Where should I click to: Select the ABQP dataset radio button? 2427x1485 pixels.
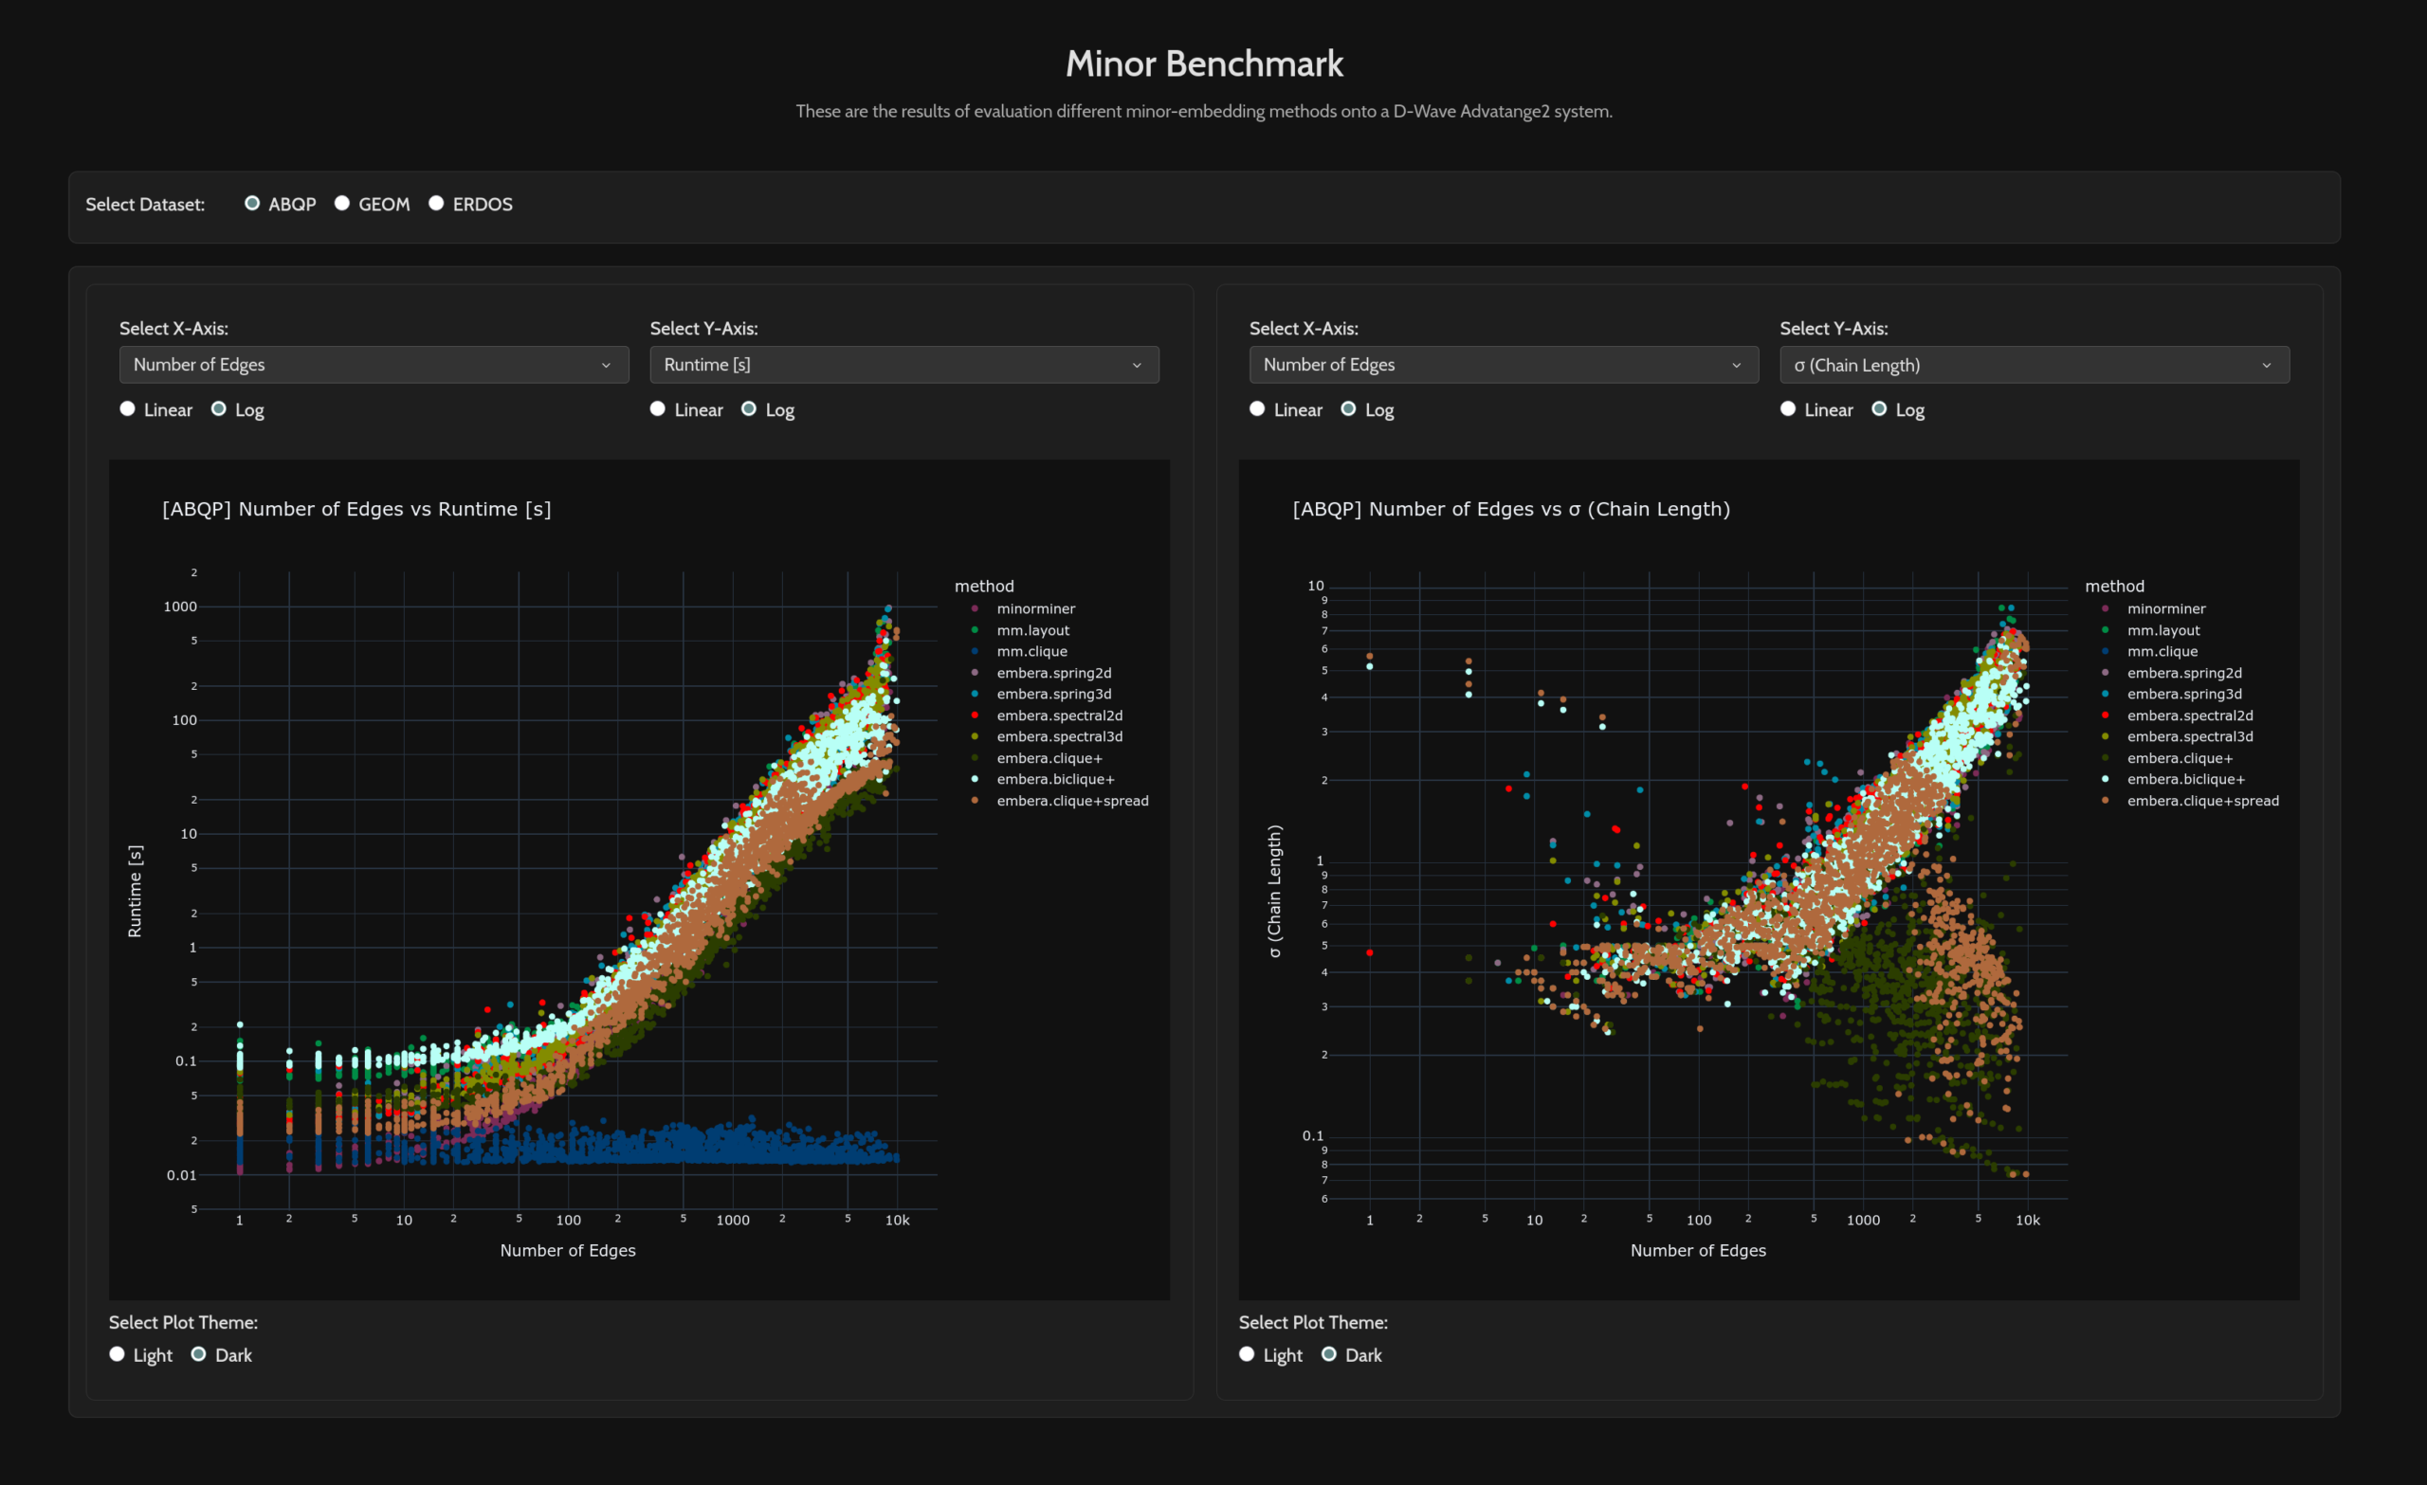pos(252,203)
